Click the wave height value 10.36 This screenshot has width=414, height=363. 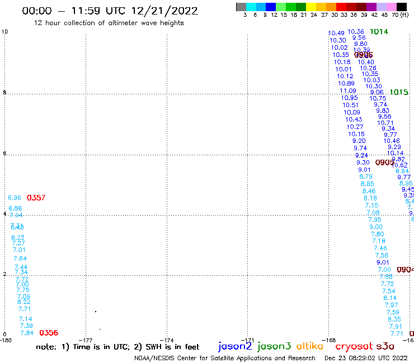coord(356,32)
